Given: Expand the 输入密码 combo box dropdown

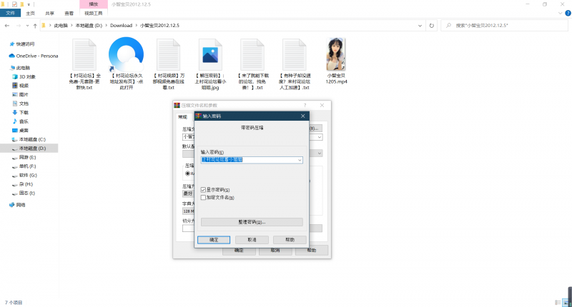Looking at the screenshot, I should (x=300, y=160).
